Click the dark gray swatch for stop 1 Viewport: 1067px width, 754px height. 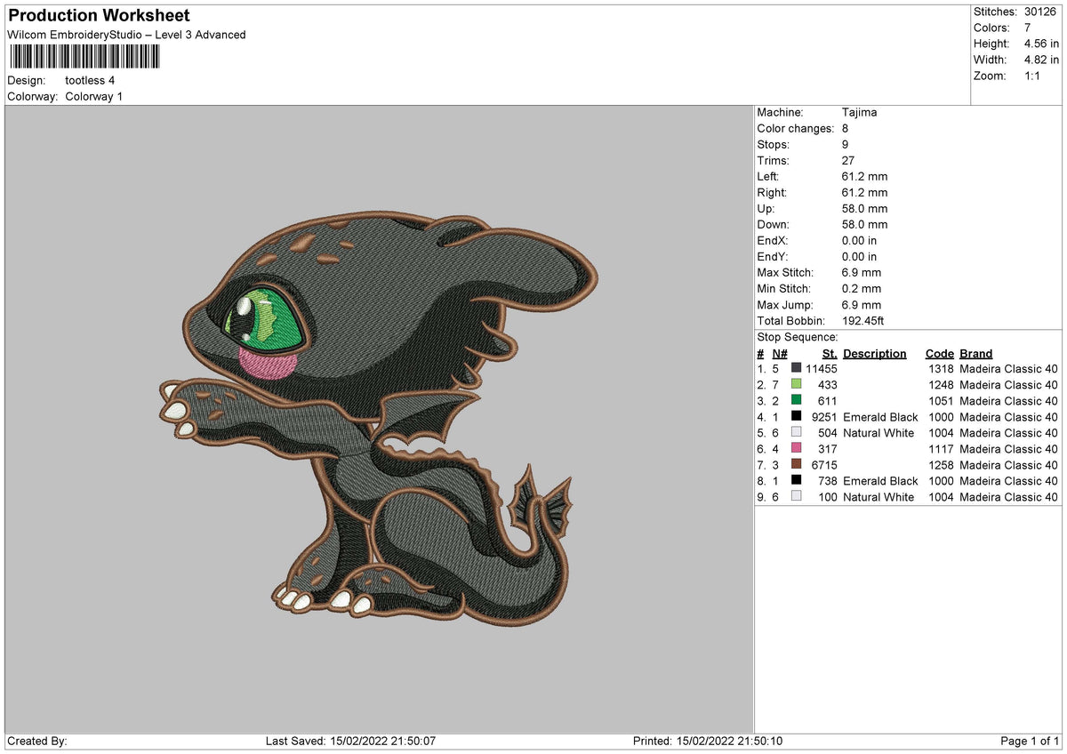tap(796, 368)
